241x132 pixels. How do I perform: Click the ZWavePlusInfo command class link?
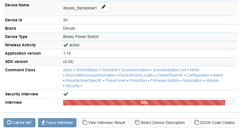coord(170,75)
